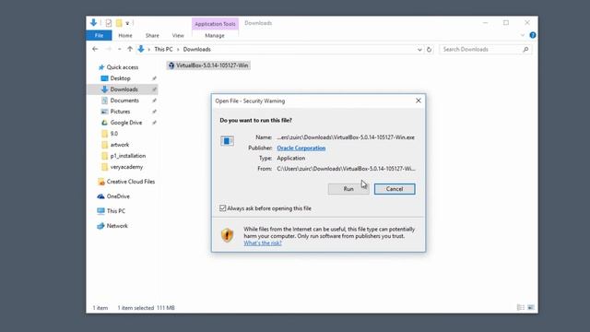Click the Downloads arrow icon in title bar
Viewport: 590px width, 332px height.
tap(93, 22)
